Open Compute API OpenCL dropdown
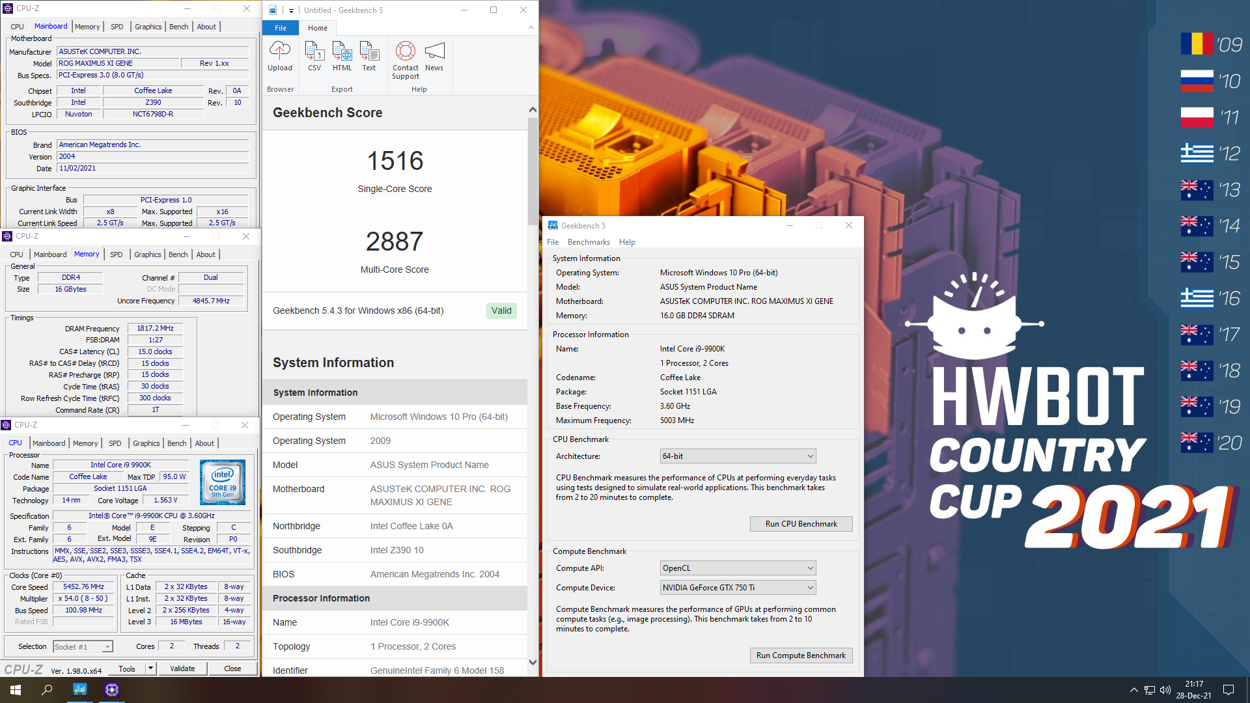The width and height of the screenshot is (1250, 703). [x=738, y=568]
